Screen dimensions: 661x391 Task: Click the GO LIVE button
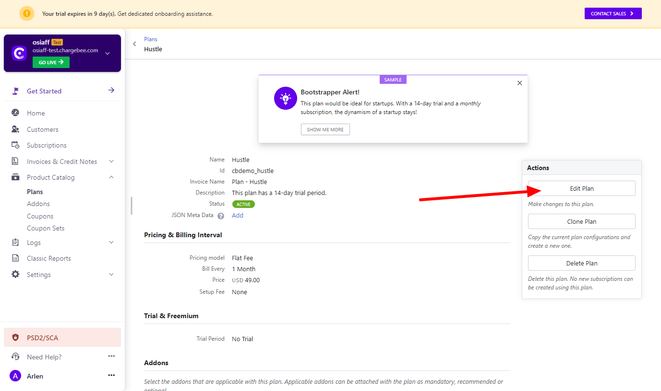pos(51,62)
